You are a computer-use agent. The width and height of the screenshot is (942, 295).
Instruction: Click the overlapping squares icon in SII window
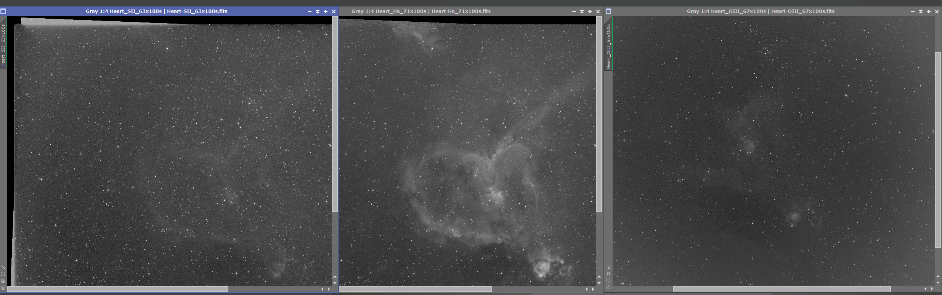click(x=3, y=281)
